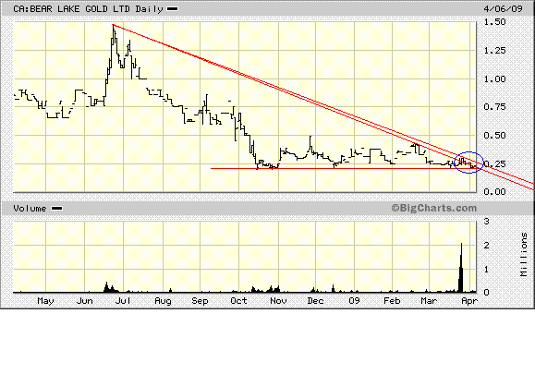Click the 'Oct' month label
Screen dimensions: 535x374
tap(238, 301)
